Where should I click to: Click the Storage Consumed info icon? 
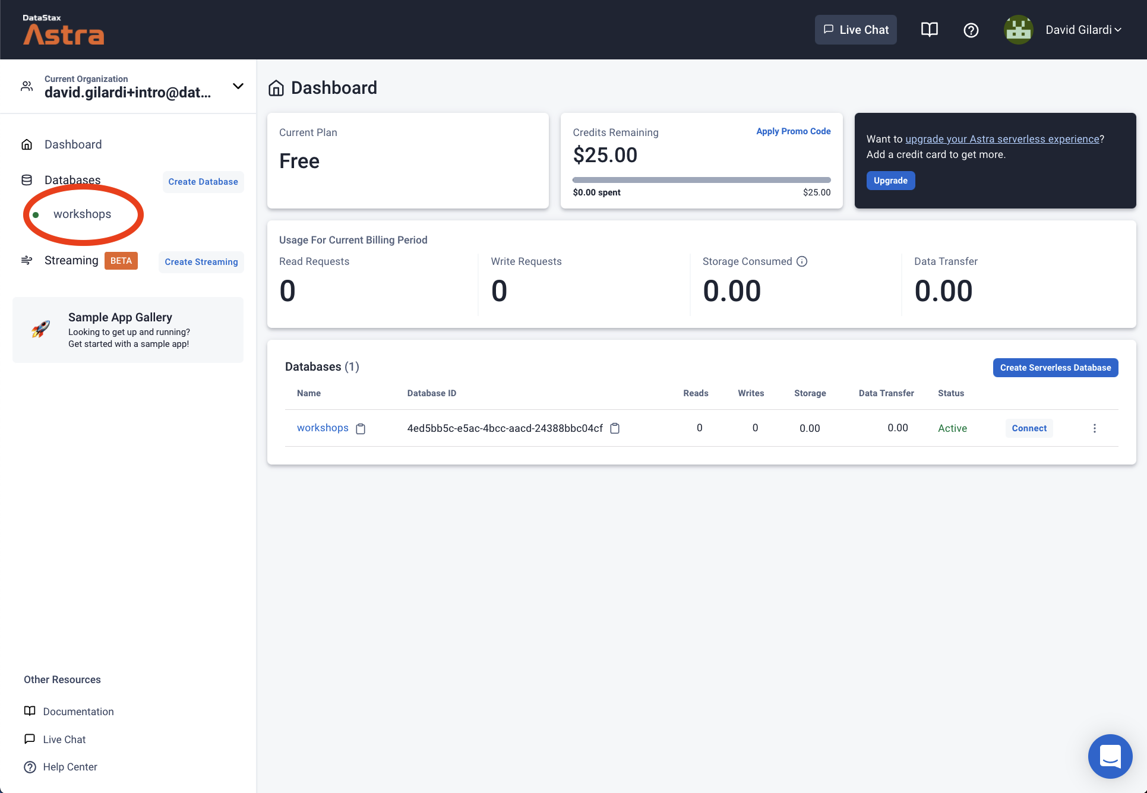pos(802,261)
